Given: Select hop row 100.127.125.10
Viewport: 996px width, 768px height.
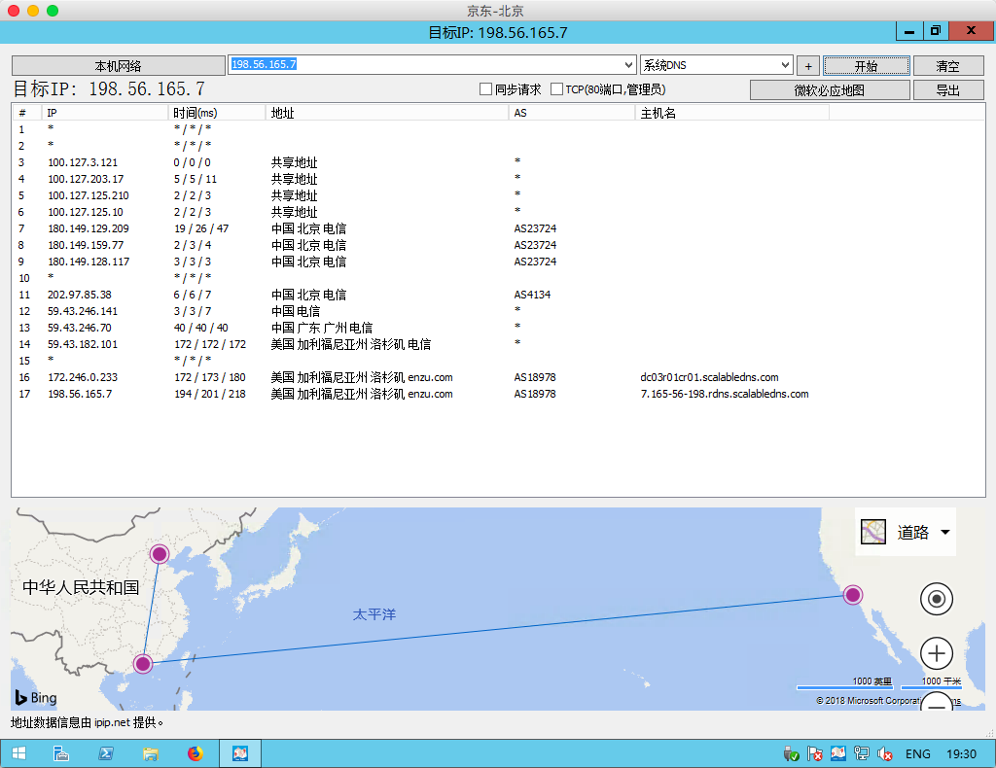Looking at the screenshot, I should point(498,212).
